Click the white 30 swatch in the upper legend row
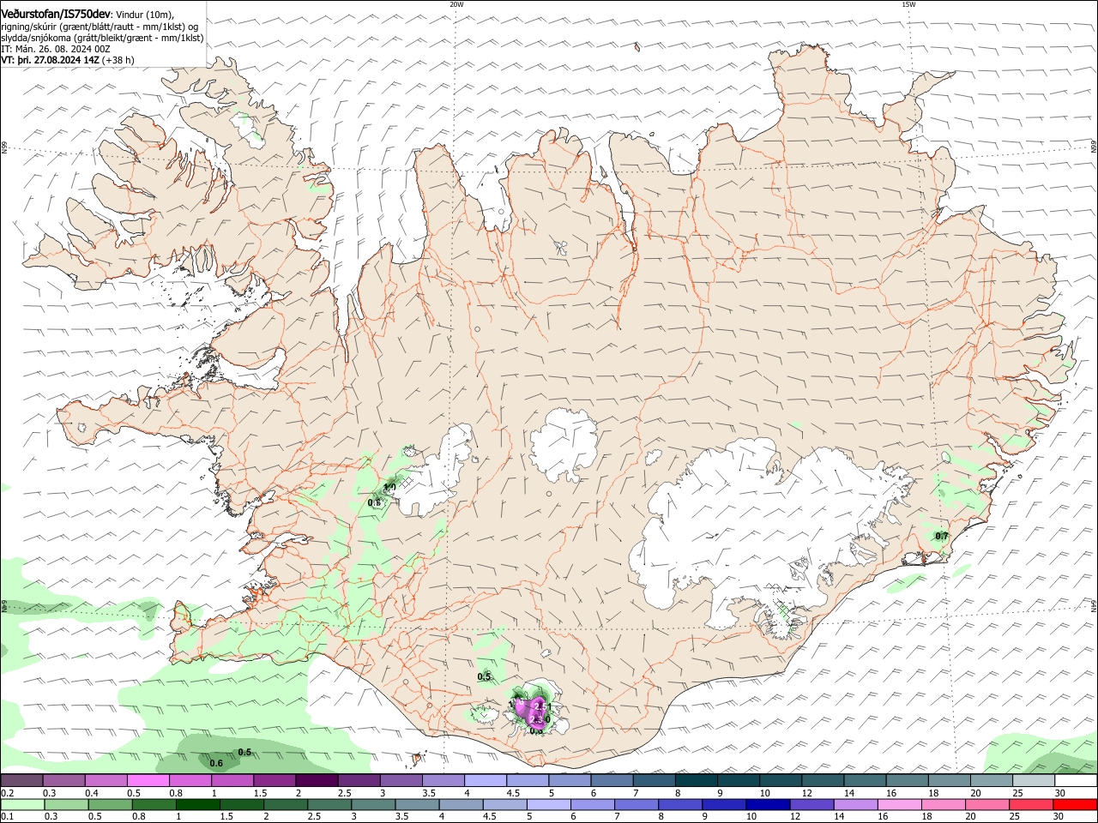 (x=1076, y=781)
